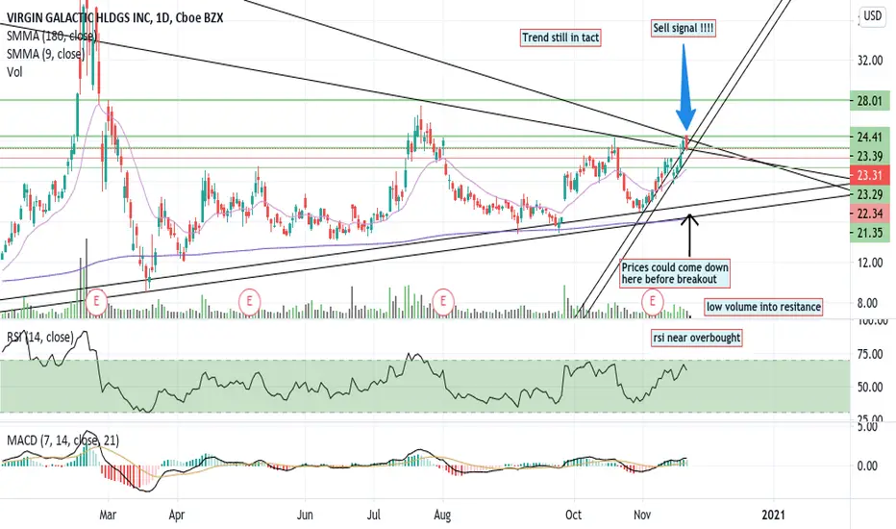Click the 24.41 green price label
896x529 pixels.
point(870,138)
